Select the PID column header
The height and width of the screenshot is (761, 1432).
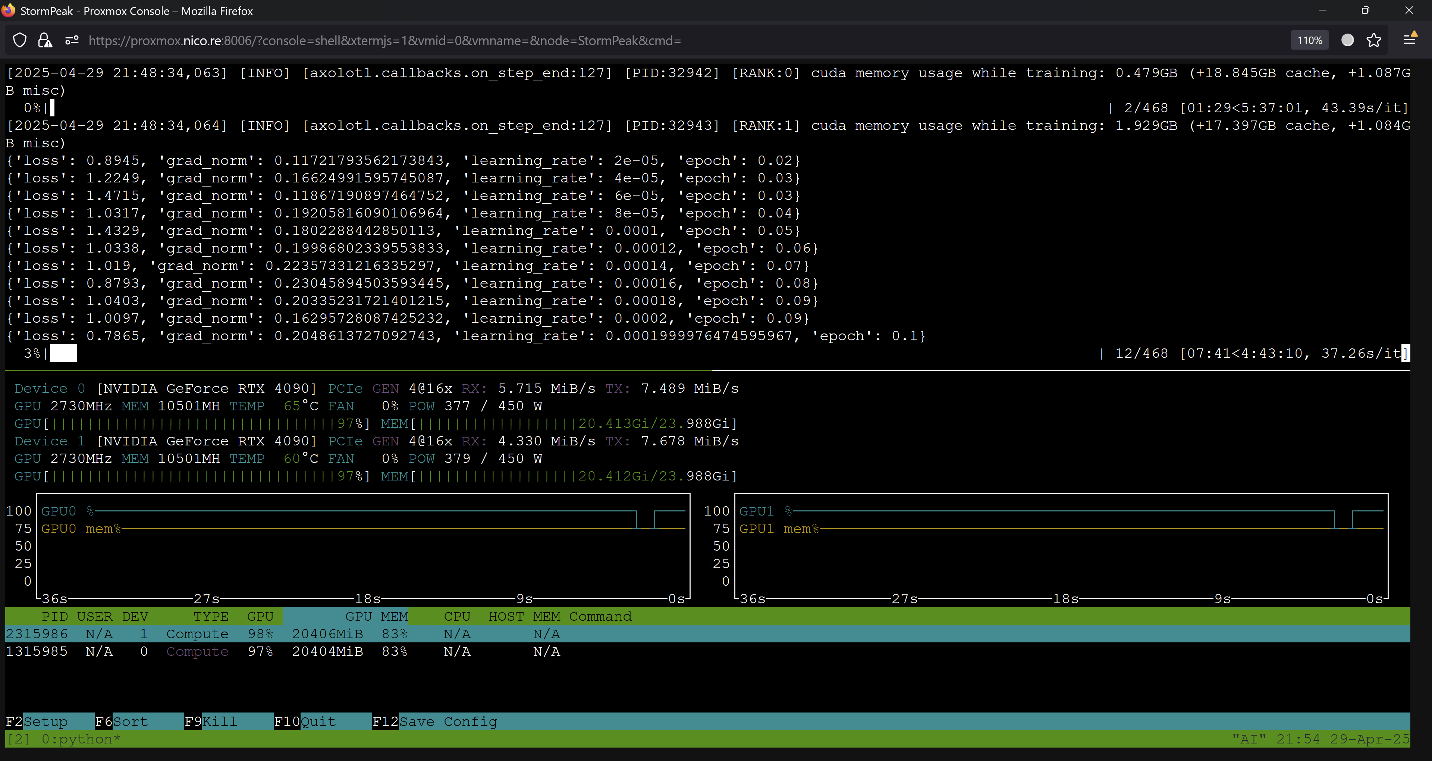tap(54, 616)
